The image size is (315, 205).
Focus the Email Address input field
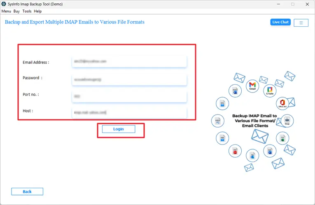pos(129,61)
